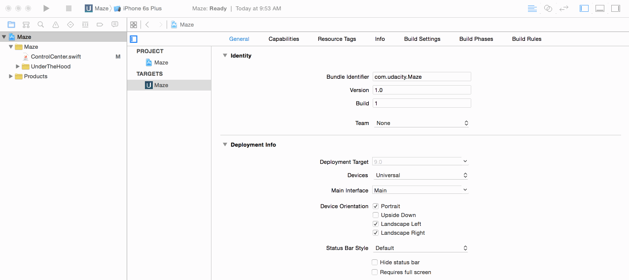Open the Debug navigator

point(85,25)
